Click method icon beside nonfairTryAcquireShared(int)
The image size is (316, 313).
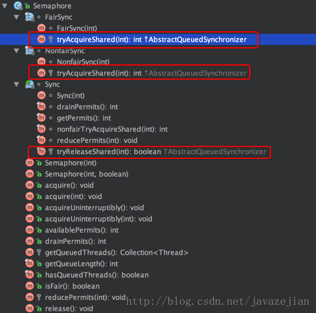click(41, 129)
